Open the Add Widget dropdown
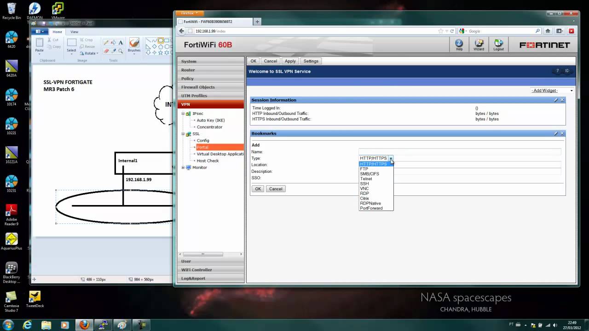 click(x=552, y=91)
